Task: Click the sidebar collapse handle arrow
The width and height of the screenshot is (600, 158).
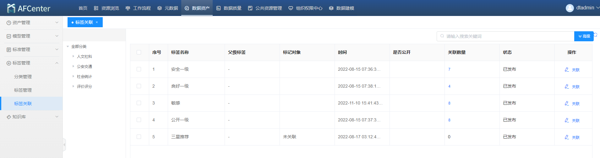Action: 64,145
